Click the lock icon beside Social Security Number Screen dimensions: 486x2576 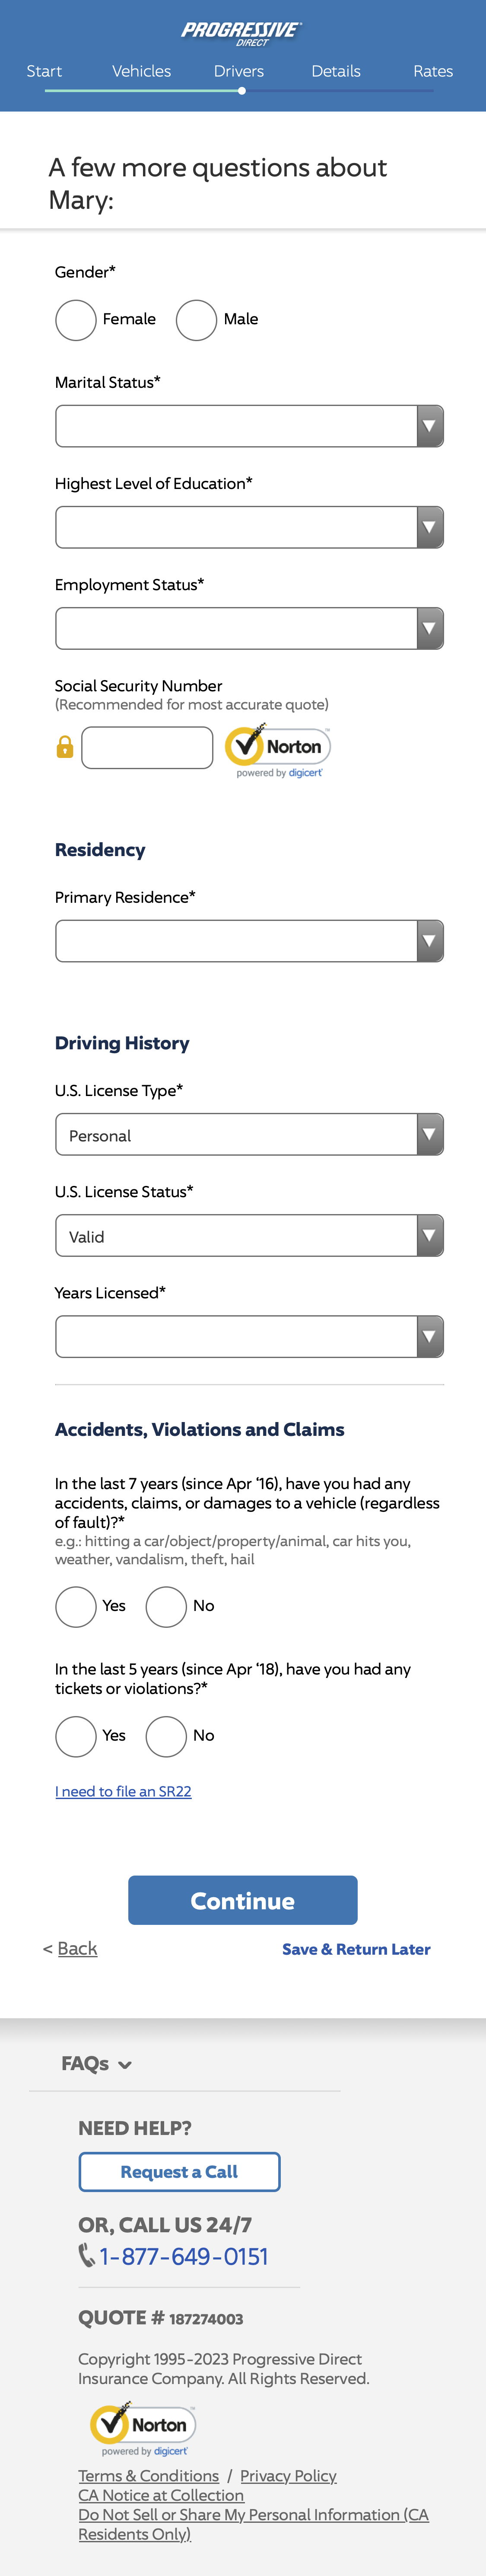point(64,747)
